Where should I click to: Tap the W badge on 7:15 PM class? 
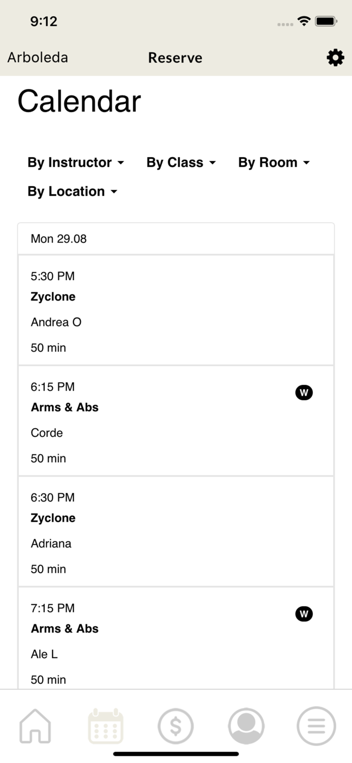point(304,613)
